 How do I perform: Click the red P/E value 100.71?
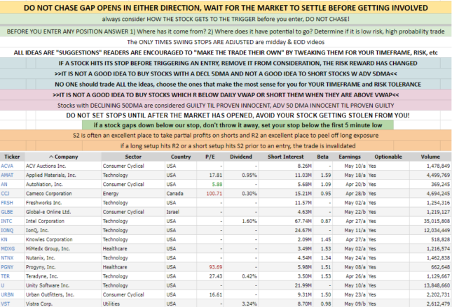pos(214,194)
